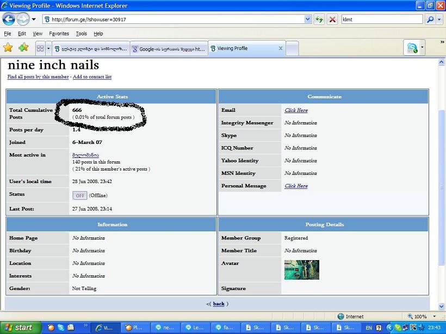Click the forum.ge URL address field
The width and height of the screenshot is (446, 334).
pos(174,20)
